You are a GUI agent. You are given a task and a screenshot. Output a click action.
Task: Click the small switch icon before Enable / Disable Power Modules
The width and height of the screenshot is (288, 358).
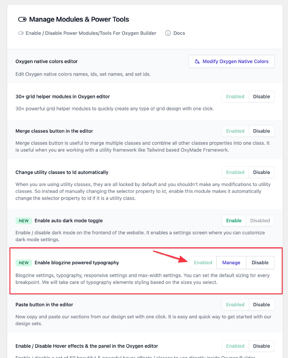[21, 33]
